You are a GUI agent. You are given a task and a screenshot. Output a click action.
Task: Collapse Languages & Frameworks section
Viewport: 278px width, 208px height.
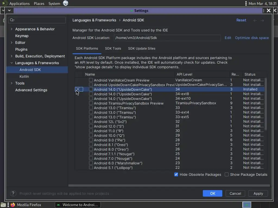[x=11, y=63]
